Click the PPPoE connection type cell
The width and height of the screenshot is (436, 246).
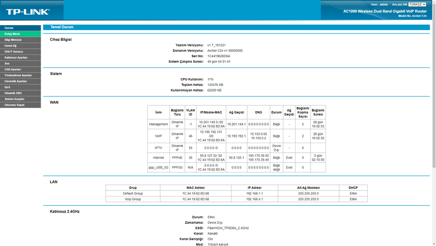tap(177, 158)
